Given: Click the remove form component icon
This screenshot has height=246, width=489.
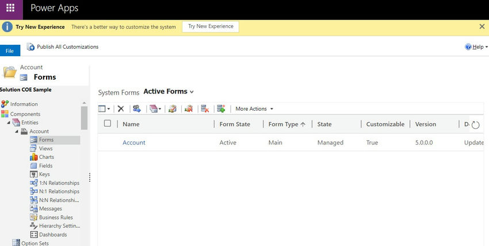Looking at the screenshot, I should (x=205, y=108).
